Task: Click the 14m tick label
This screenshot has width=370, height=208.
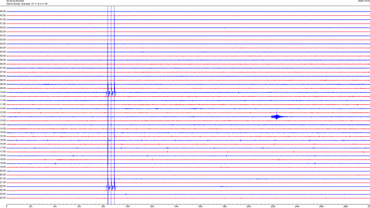Action: click(x=176, y=206)
